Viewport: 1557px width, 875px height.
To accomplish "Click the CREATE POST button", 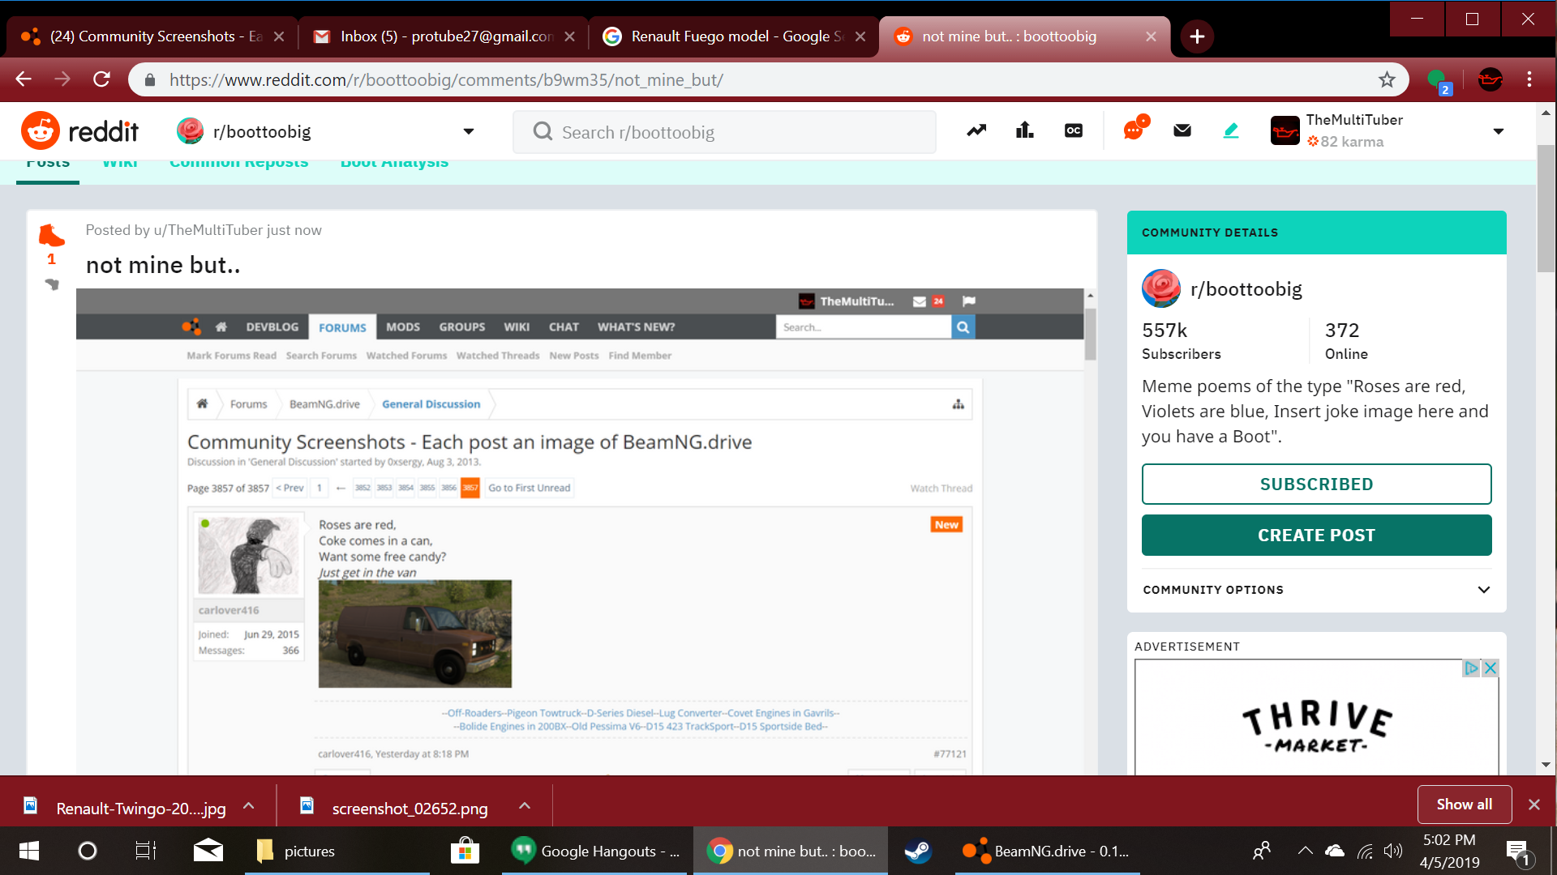I will click(x=1316, y=535).
